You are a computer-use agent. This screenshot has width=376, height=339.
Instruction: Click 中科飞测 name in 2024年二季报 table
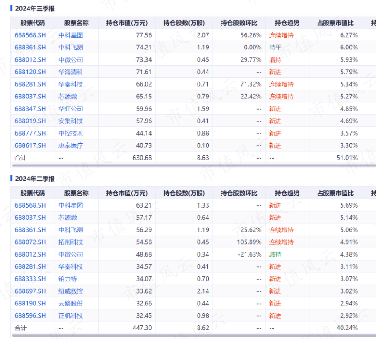71,230
